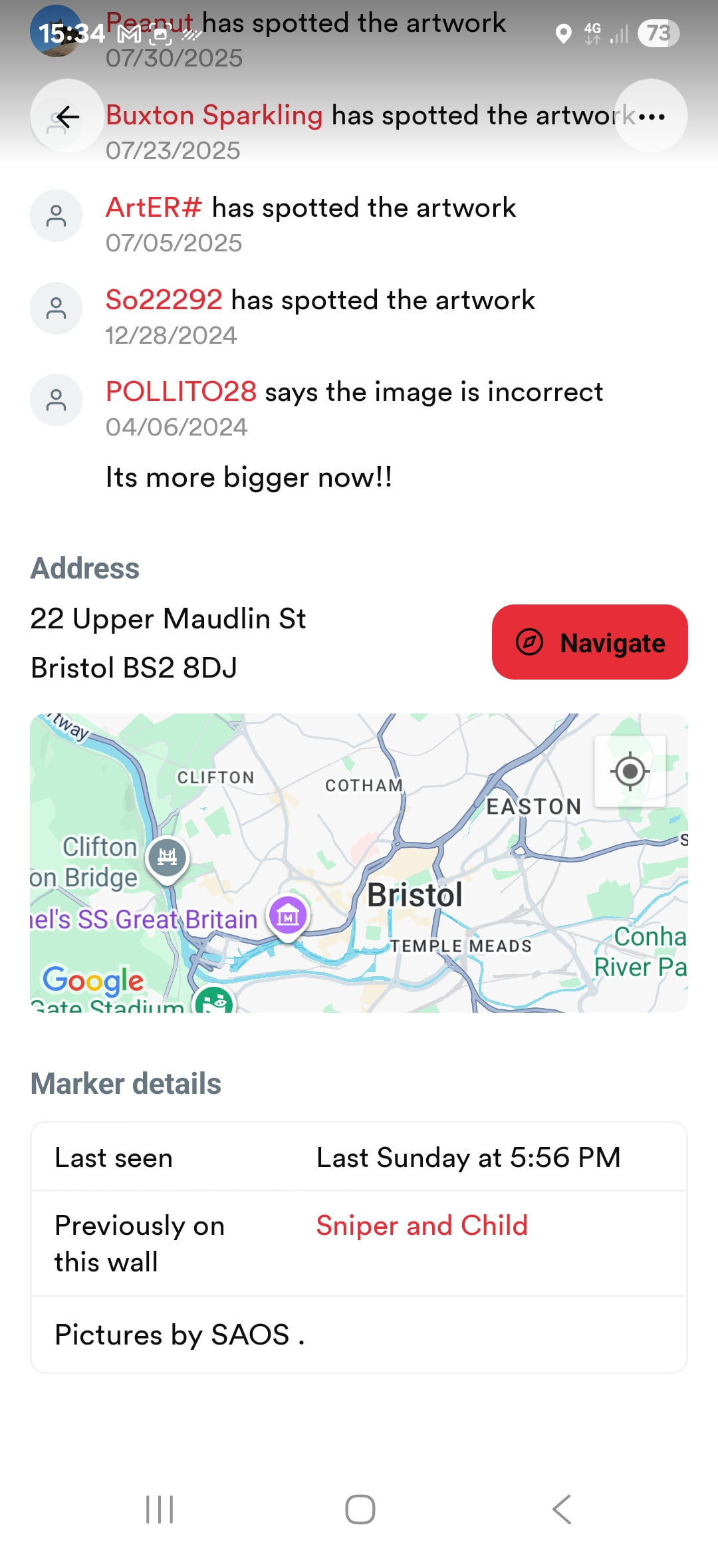Tap the back arrow button

point(67,116)
